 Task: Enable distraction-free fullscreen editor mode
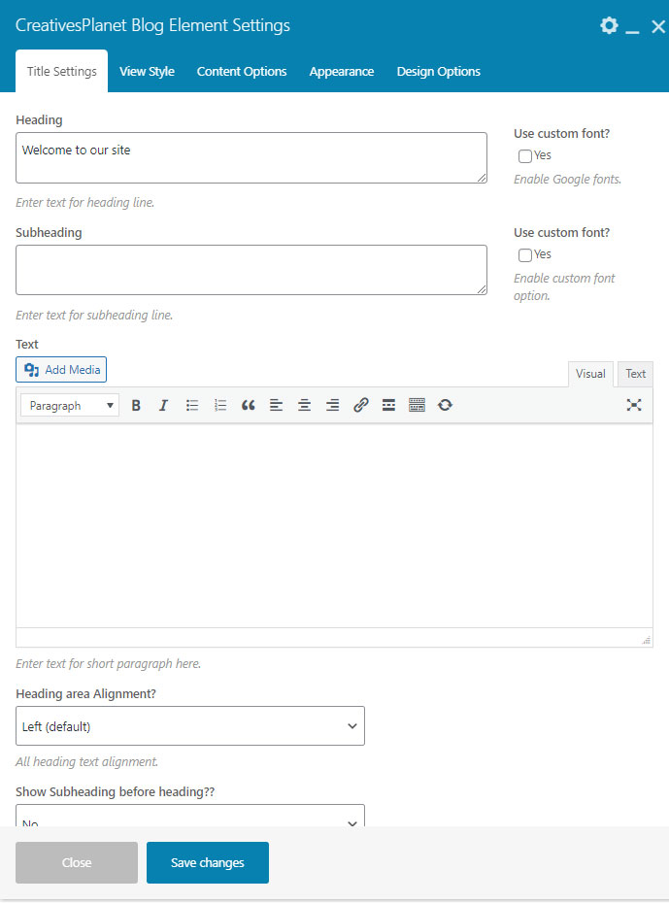[x=634, y=406]
